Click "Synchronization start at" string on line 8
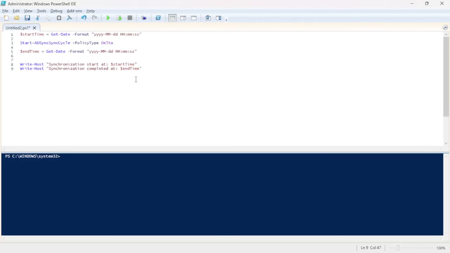Screen dimensions: 450x253 click(x=91, y=64)
